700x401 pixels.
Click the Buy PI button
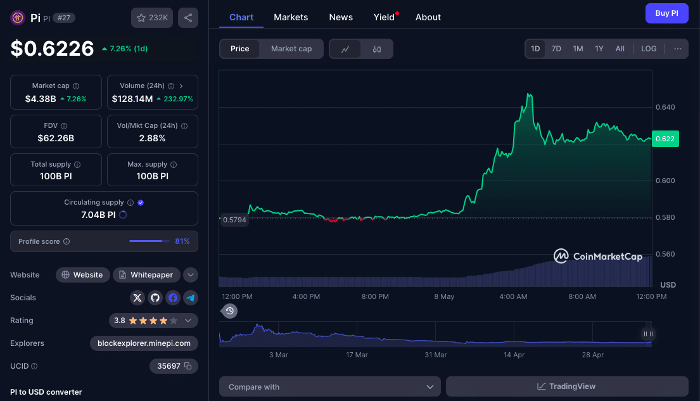pyautogui.click(x=666, y=13)
